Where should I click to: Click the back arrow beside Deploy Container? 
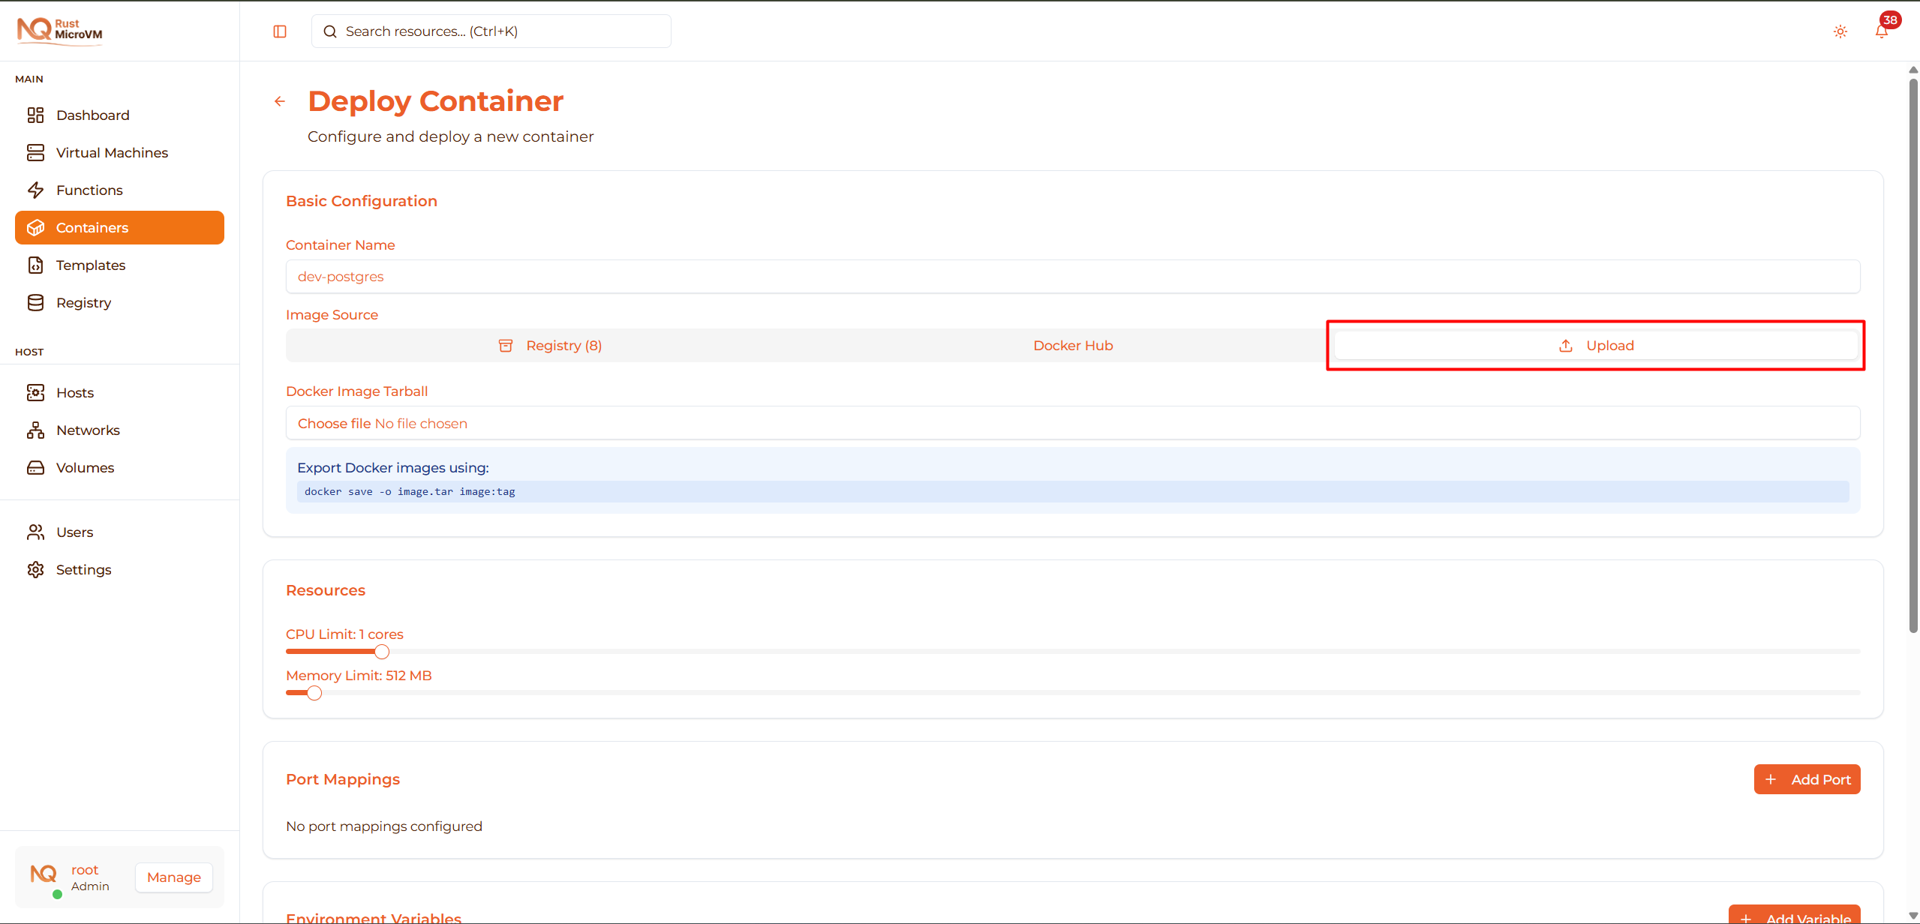279,100
